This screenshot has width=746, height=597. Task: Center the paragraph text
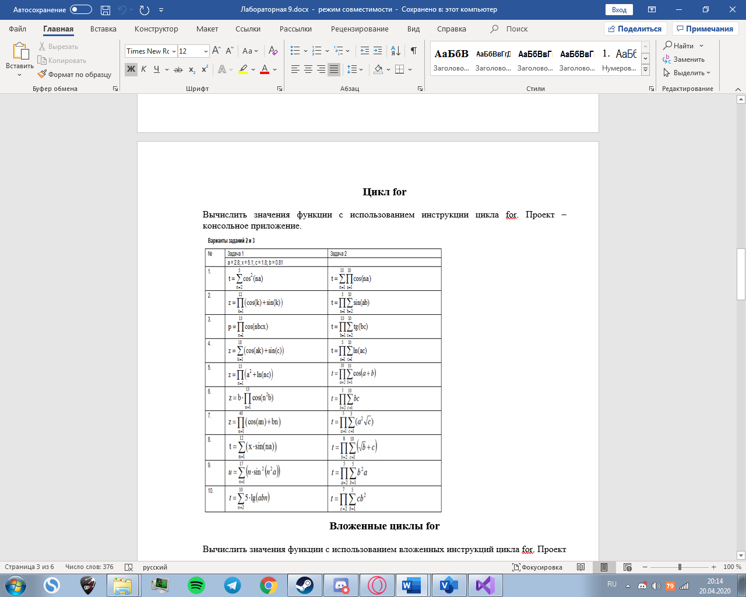[308, 69]
